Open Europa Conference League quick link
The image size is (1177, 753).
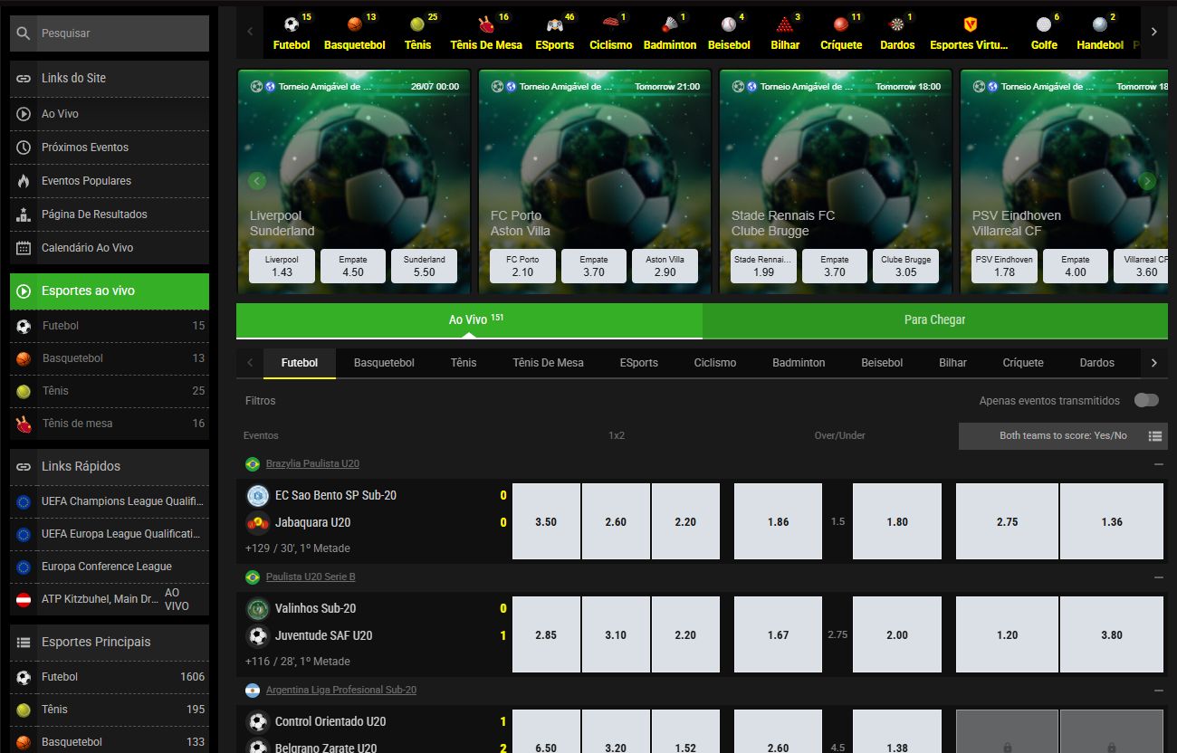click(110, 567)
